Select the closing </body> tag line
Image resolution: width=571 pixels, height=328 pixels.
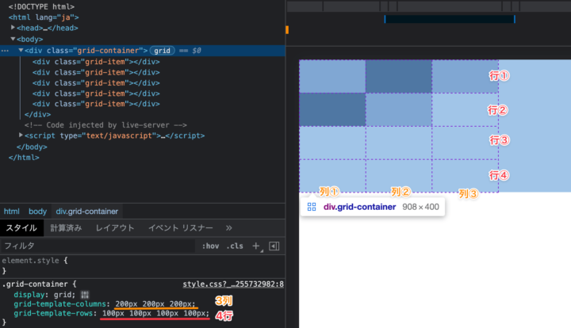[x=32, y=147]
